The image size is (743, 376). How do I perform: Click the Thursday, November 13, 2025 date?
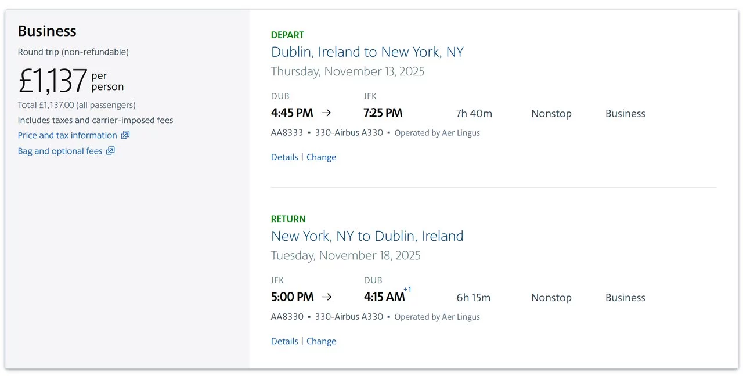coord(348,71)
